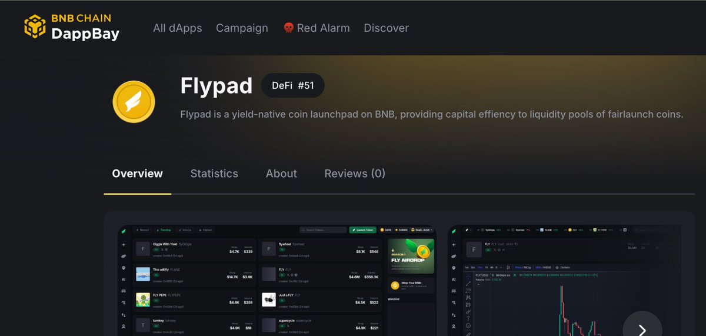Open the About tab
This screenshot has height=336, width=706.
[x=281, y=174]
